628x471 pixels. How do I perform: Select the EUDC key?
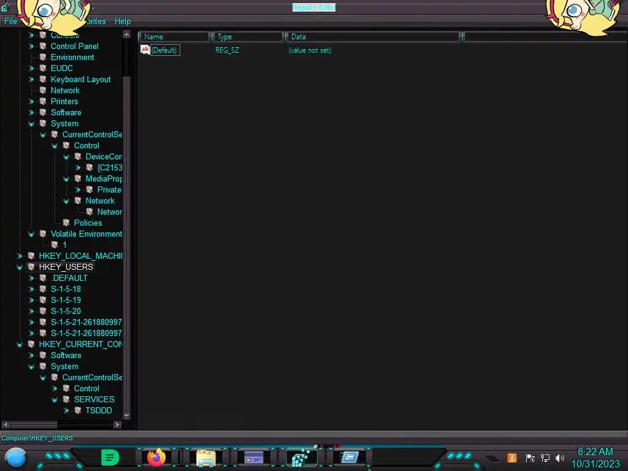pos(62,68)
